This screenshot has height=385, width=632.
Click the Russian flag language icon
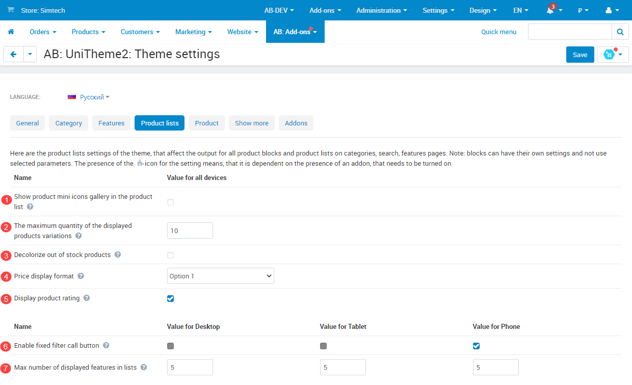[72, 97]
